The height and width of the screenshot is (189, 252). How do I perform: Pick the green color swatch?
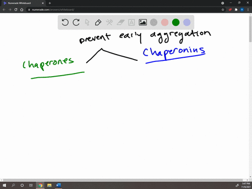(x=176, y=23)
